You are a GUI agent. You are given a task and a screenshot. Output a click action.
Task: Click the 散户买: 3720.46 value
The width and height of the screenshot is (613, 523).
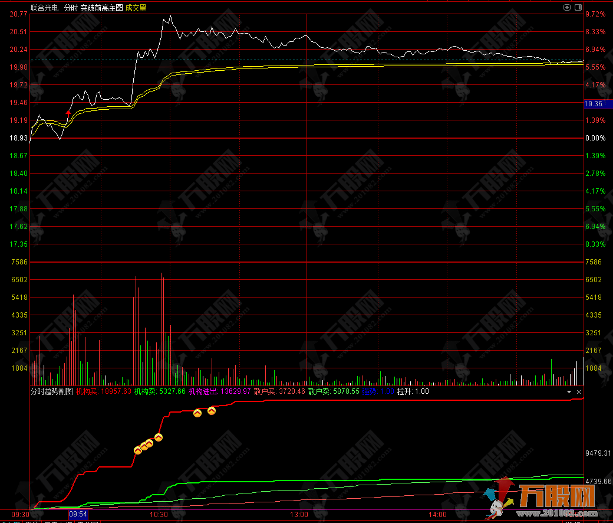pos(279,391)
